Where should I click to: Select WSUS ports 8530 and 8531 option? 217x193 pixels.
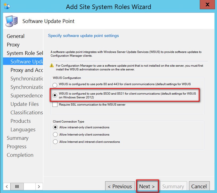click(x=55, y=95)
